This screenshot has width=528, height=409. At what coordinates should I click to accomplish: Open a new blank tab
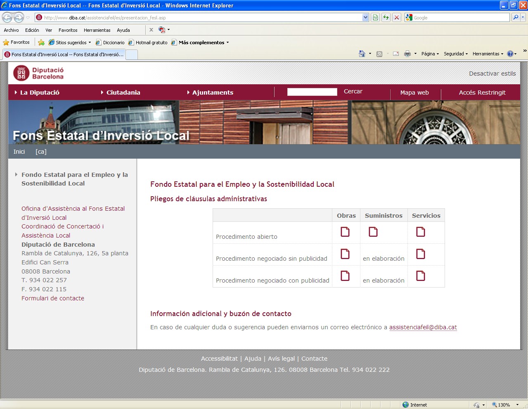[x=132, y=55]
